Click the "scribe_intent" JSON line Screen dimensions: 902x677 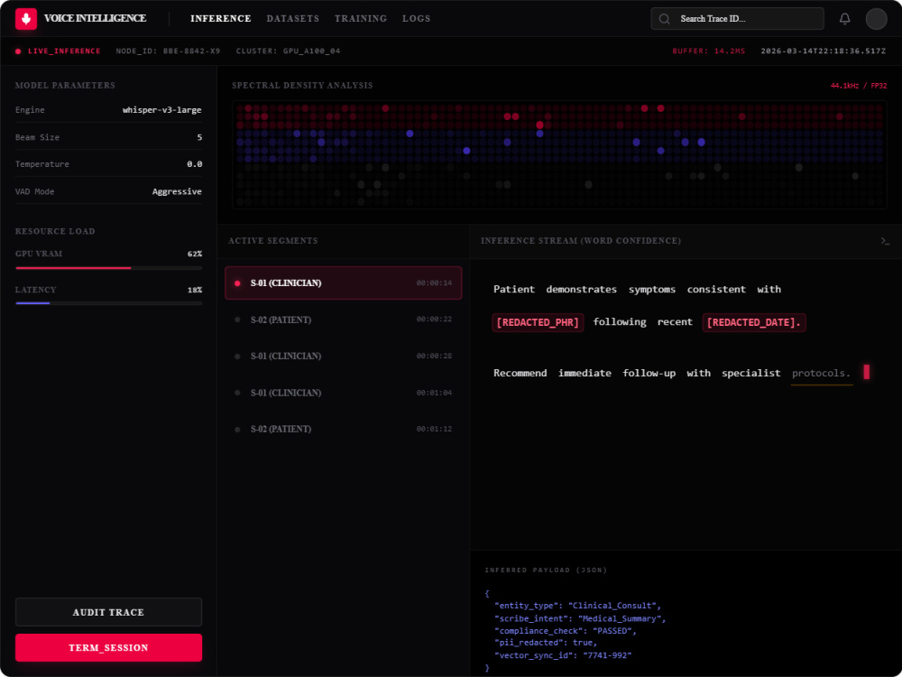click(580, 619)
